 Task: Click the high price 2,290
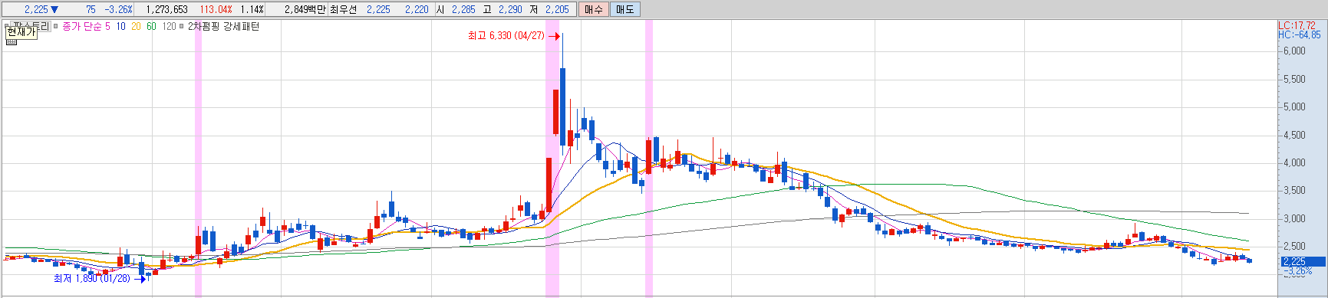pyautogui.click(x=510, y=9)
